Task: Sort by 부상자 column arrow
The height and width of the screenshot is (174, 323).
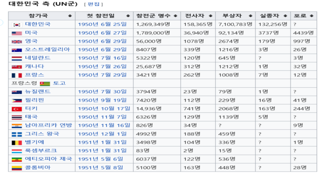Action: (x=250, y=16)
